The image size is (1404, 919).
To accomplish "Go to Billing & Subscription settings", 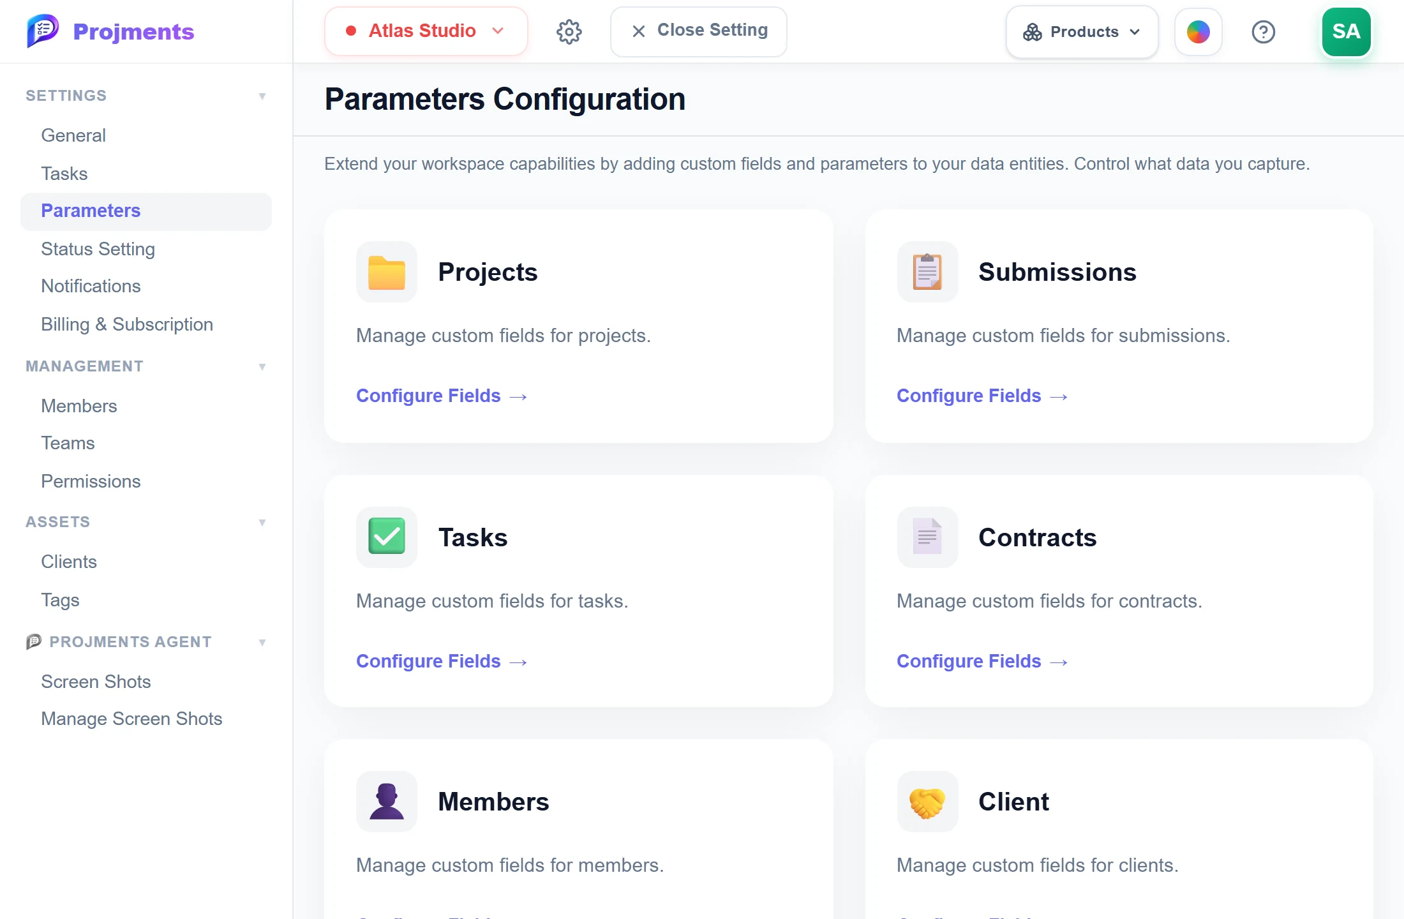I will pyautogui.click(x=127, y=324).
